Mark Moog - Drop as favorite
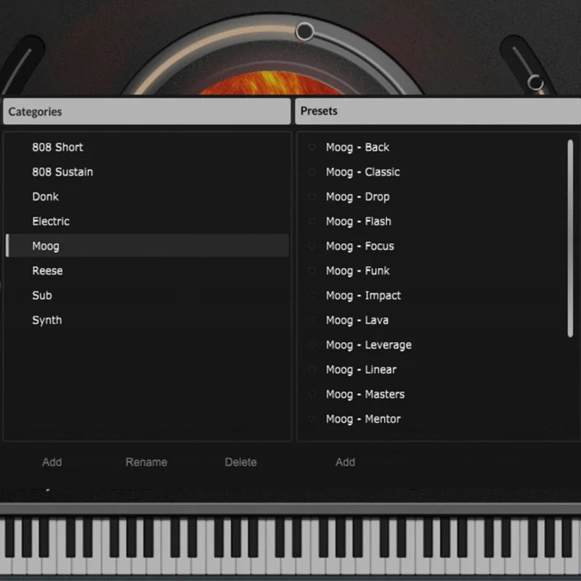The width and height of the screenshot is (581, 581). coord(312,197)
